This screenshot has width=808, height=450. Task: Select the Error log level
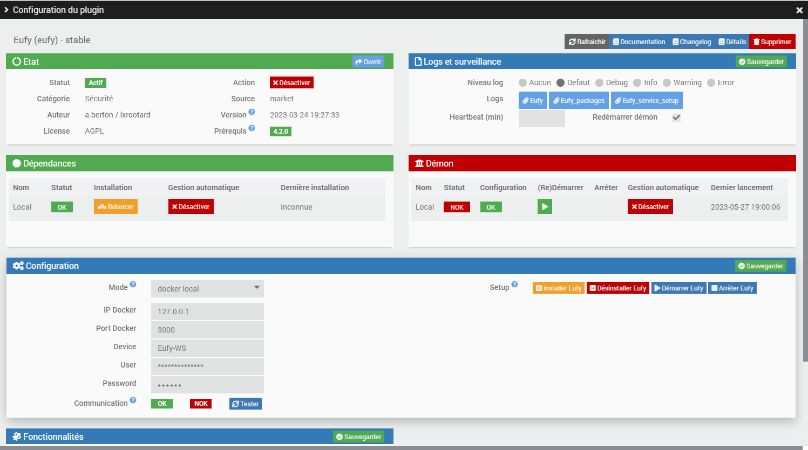[x=711, y=82]
